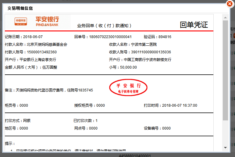Select verification code 894816

(x=165, y=37)
